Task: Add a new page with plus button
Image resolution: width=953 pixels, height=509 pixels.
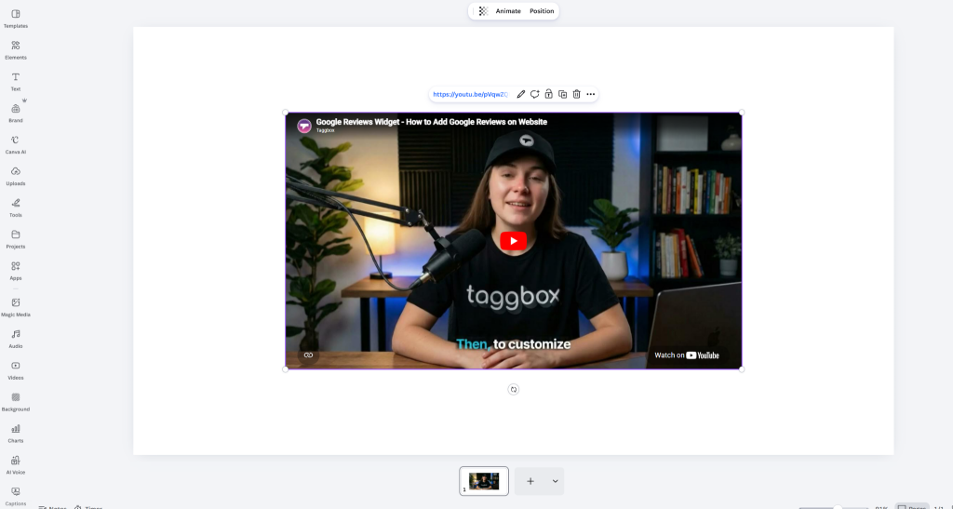Action: (x=530, y=481)
